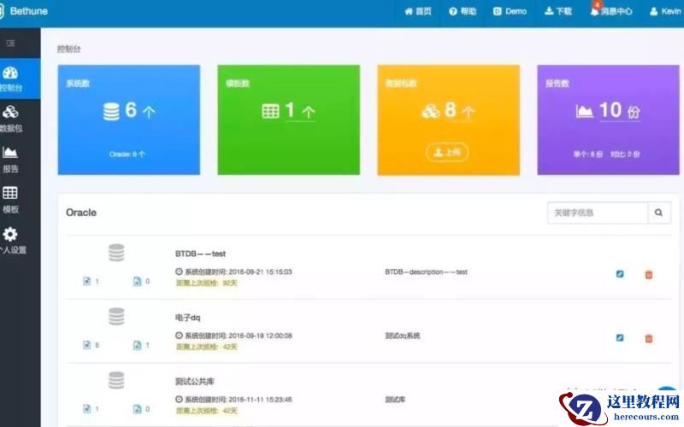
Task: Click creation time 2016-09-19 12:00:08
Action: (x=261, y=336)
